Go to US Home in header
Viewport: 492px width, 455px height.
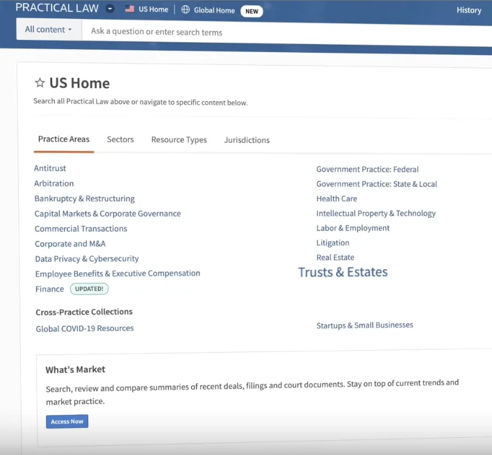(x=153, y=9)
